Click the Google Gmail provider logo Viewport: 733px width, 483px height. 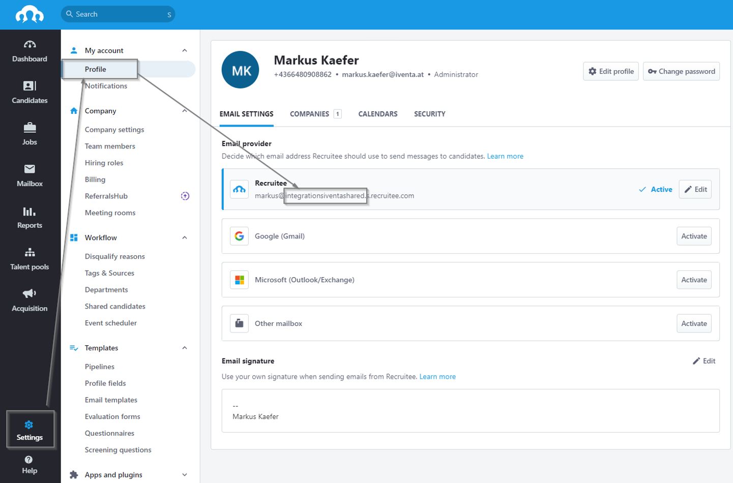(x=239, y=236)
